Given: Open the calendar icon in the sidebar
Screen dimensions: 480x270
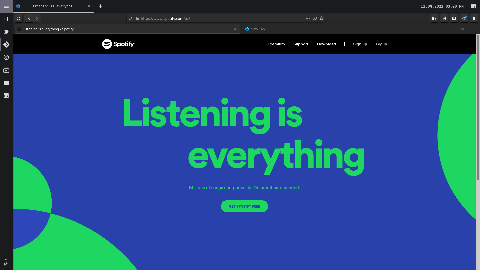Looking at the screenshot, I should 6,95.
